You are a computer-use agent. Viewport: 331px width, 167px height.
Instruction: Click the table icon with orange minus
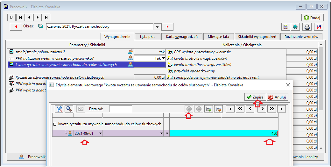click(x=218, y=109)
